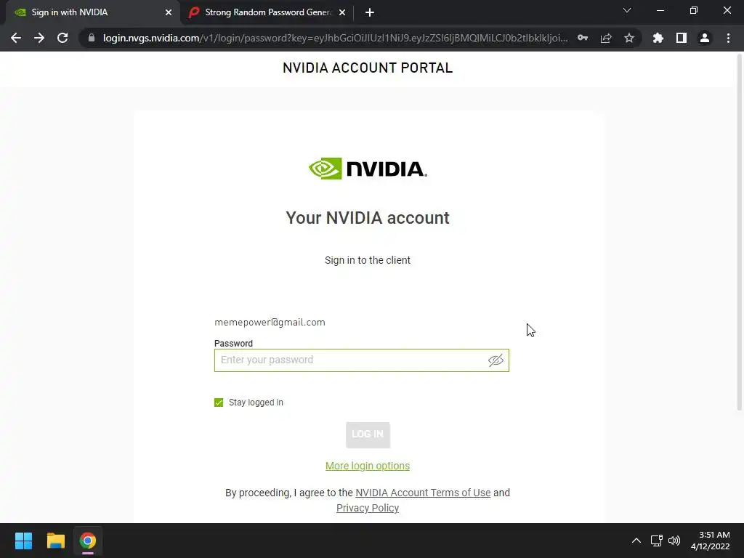Open Chrome's three-dot menu
The width and height of the screenshot is (744, 558).
728,38
